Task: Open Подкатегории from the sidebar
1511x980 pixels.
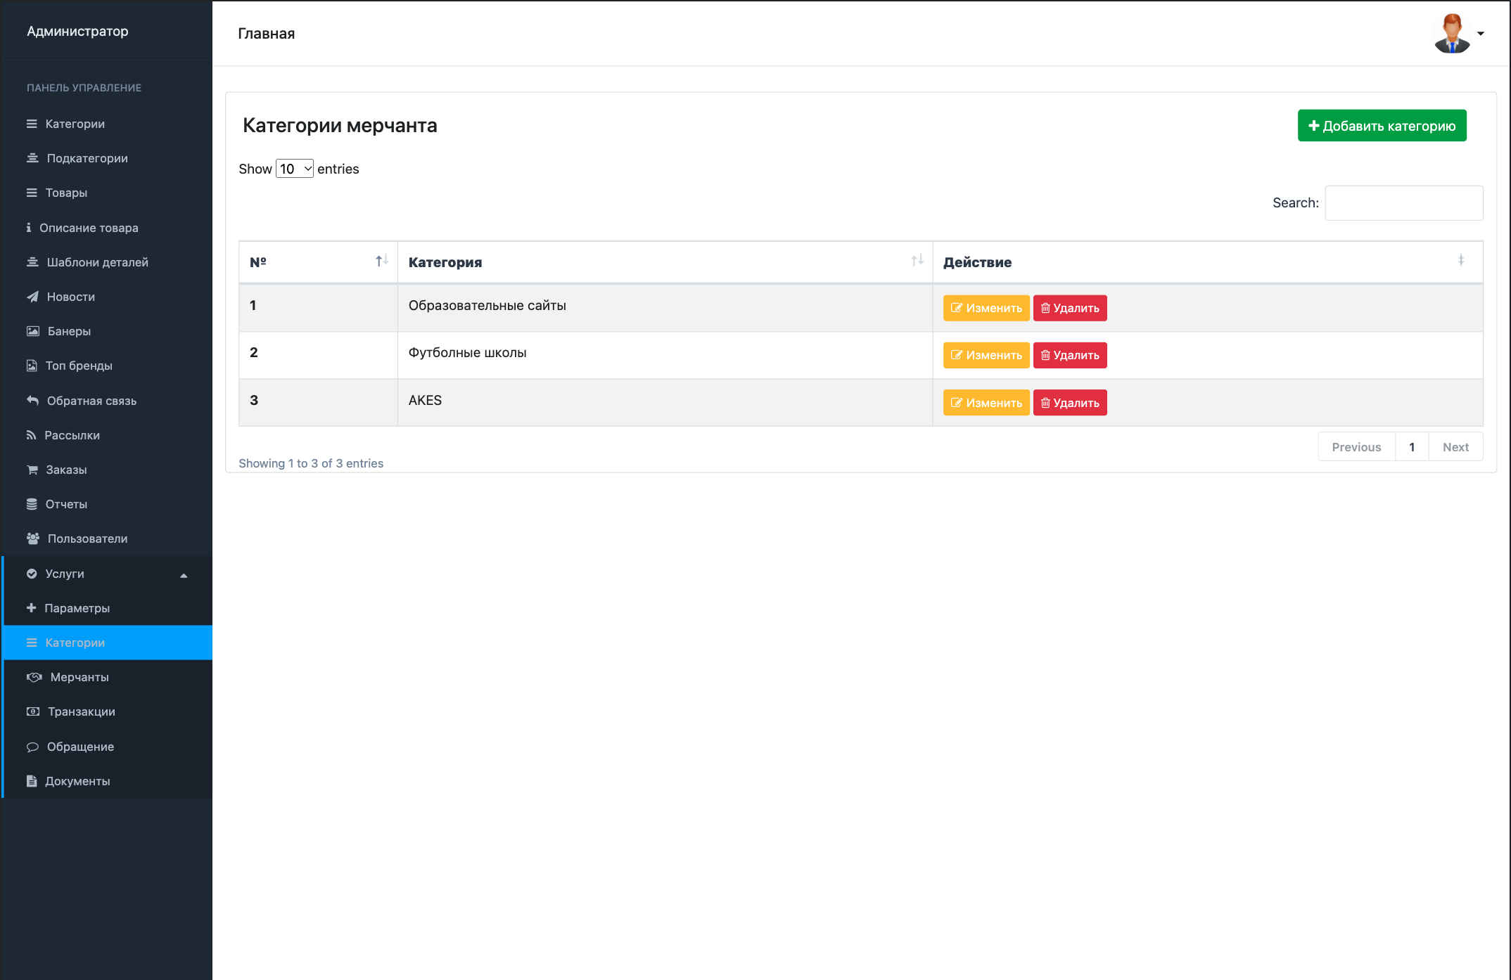Action: [x=87, y=158]
